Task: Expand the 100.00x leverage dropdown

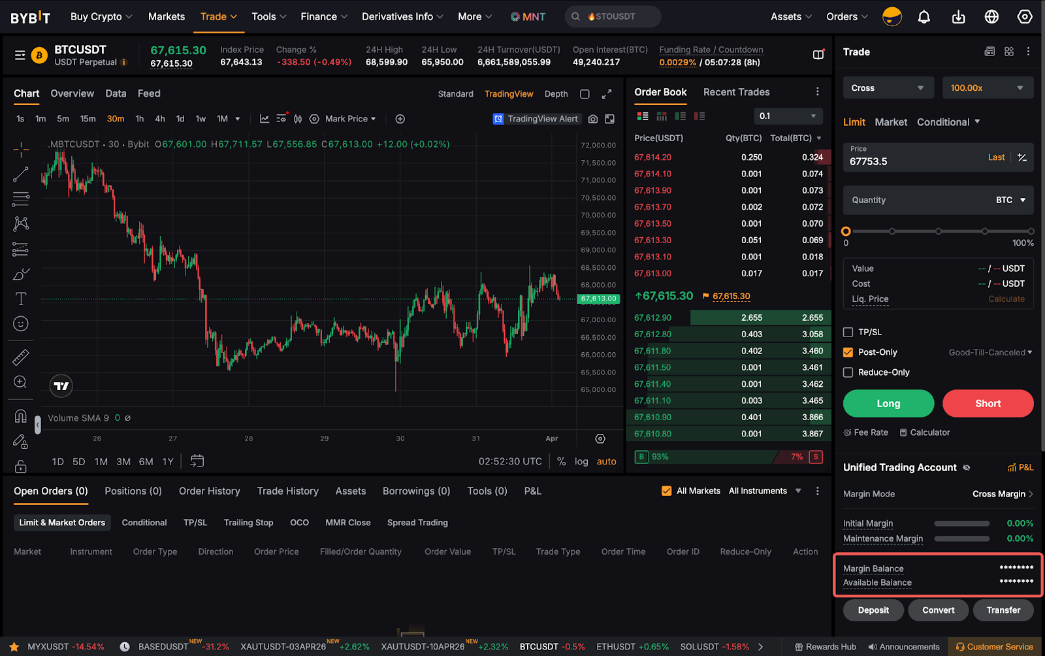Action: coord(987,88)
